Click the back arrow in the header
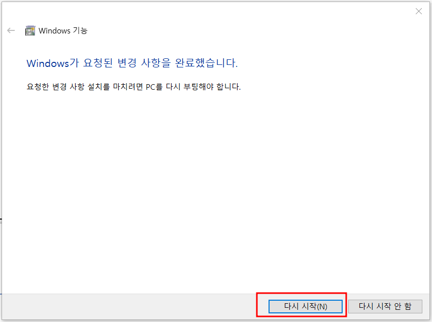 (11, 30)
